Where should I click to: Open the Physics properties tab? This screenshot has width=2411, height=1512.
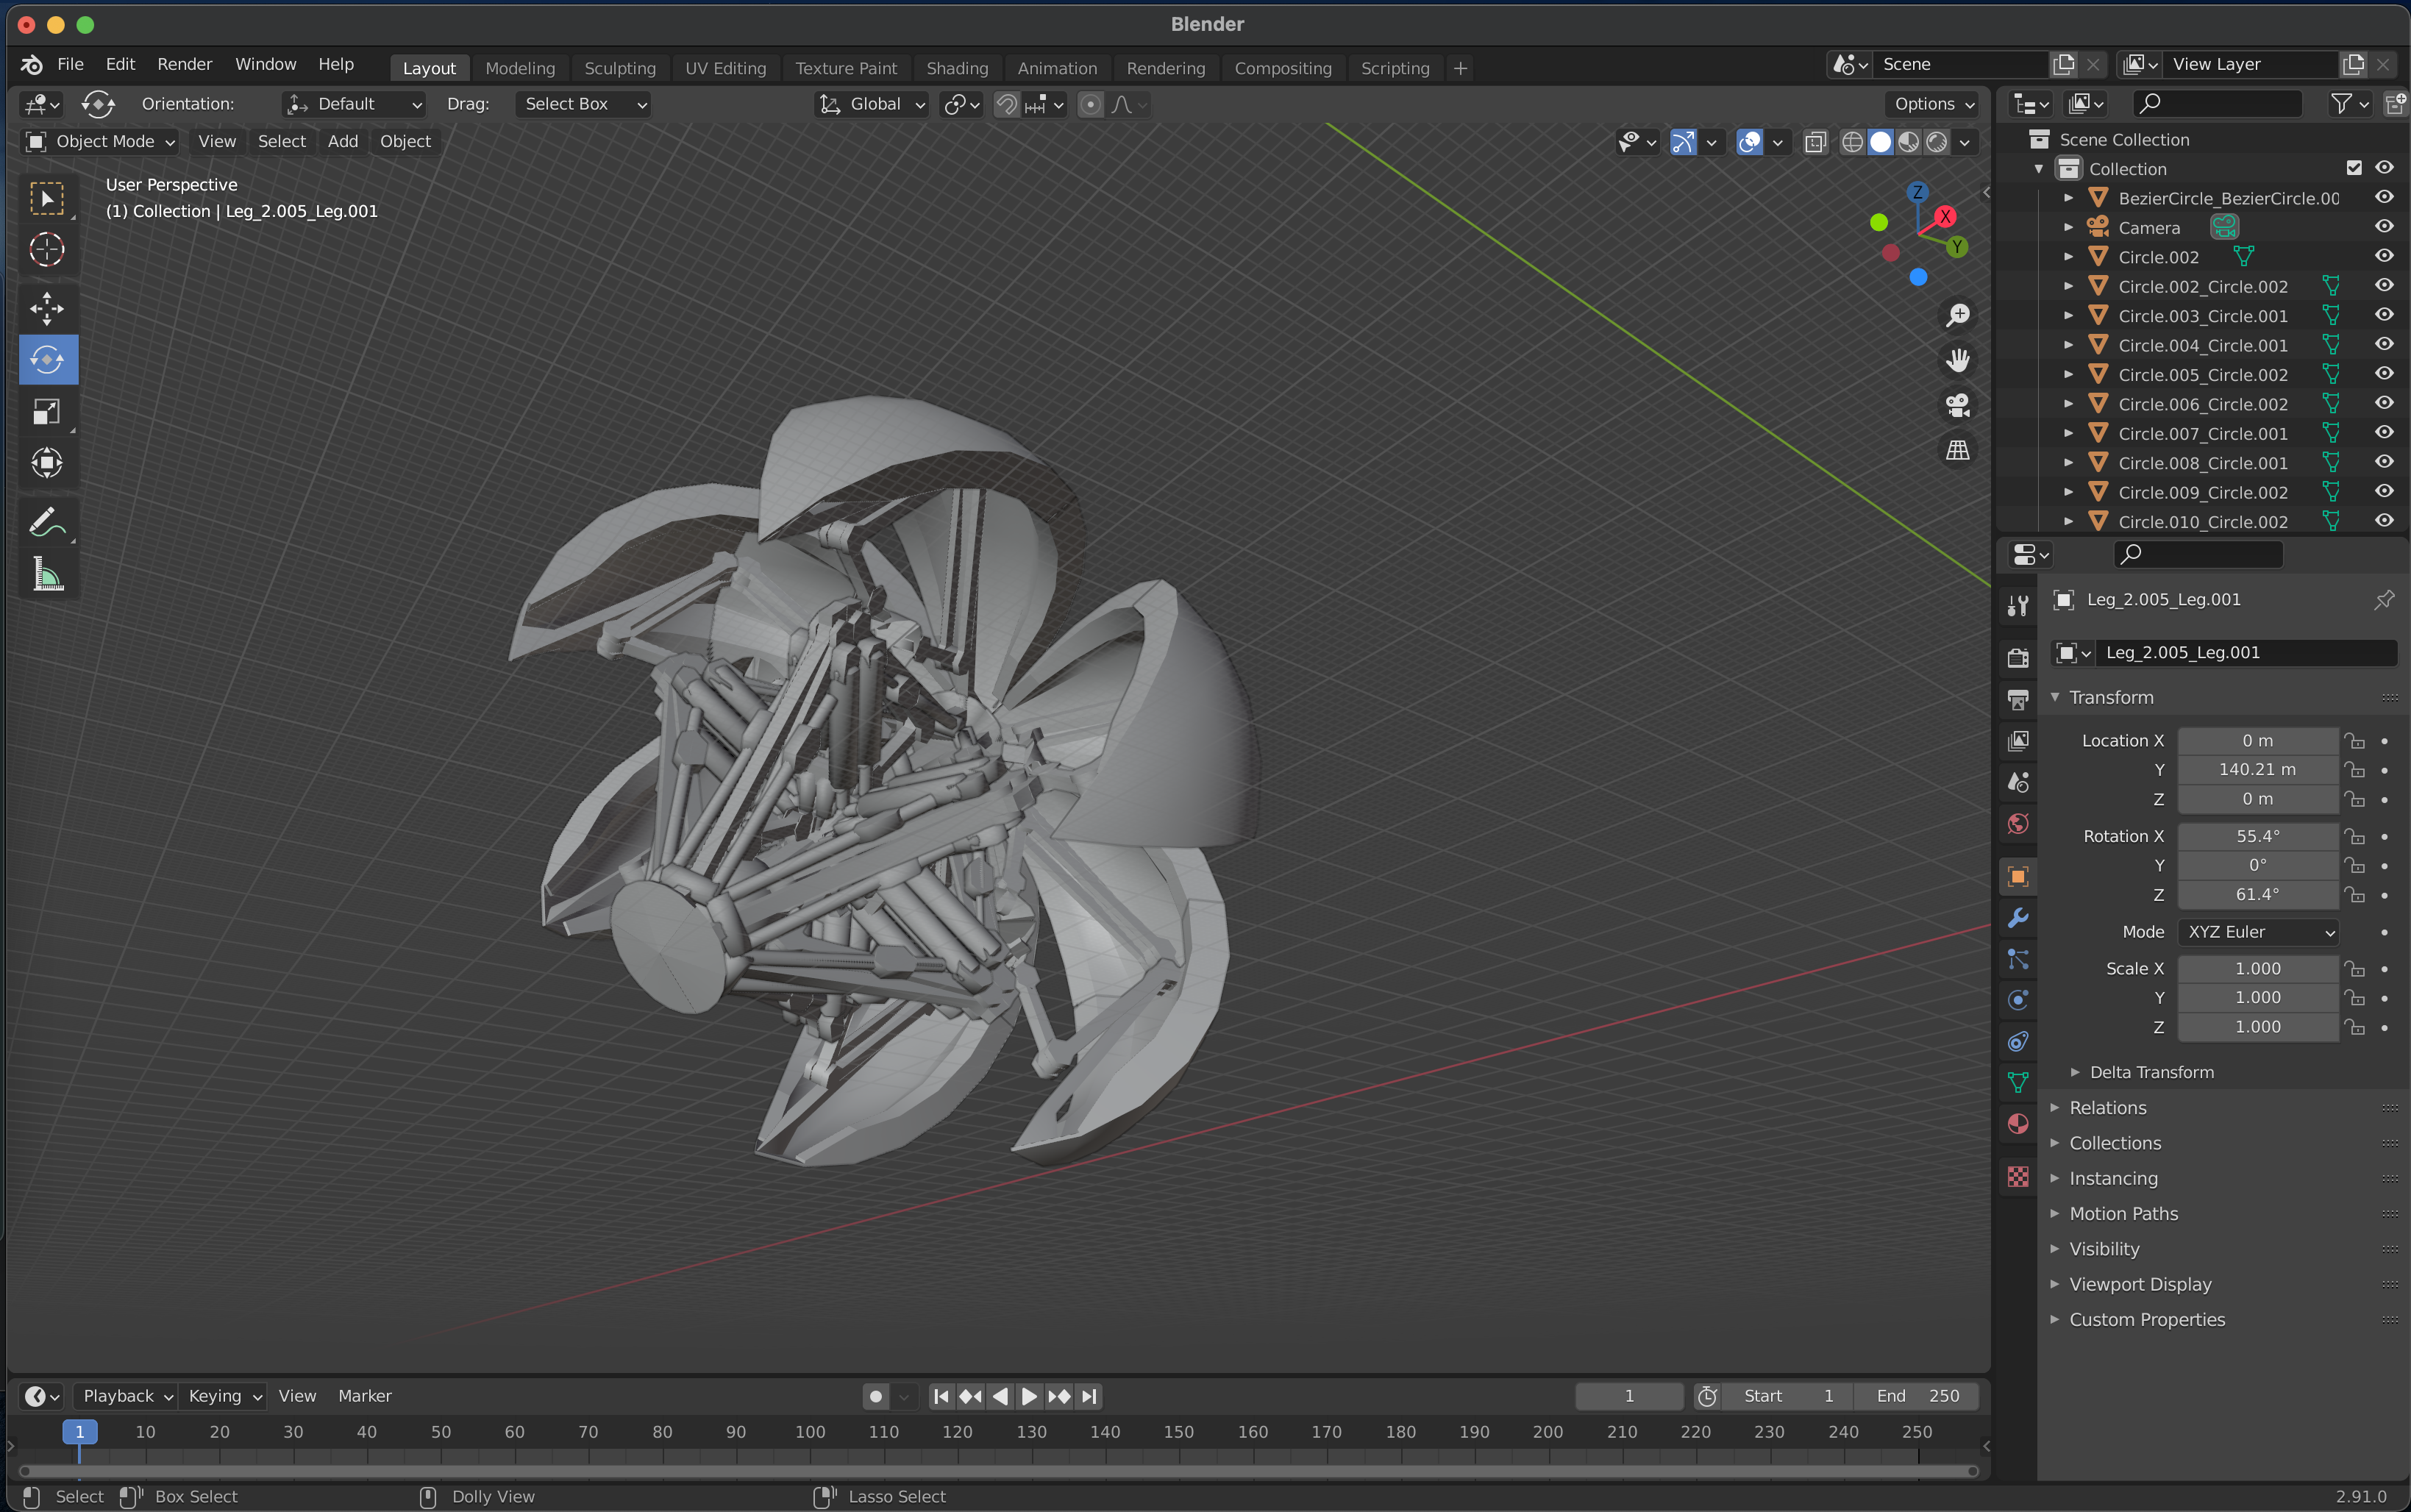pos(2018,1000)
